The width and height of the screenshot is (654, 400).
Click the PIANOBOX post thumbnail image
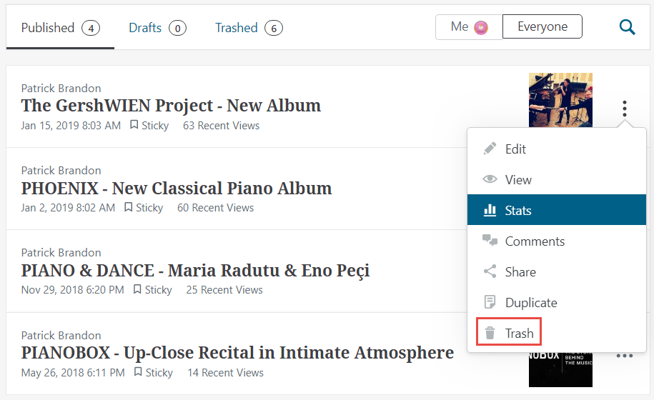point(560,367)
